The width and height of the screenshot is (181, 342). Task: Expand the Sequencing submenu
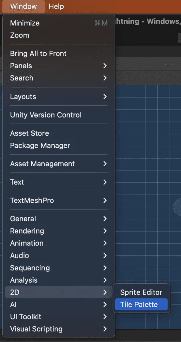coord(59,268)
